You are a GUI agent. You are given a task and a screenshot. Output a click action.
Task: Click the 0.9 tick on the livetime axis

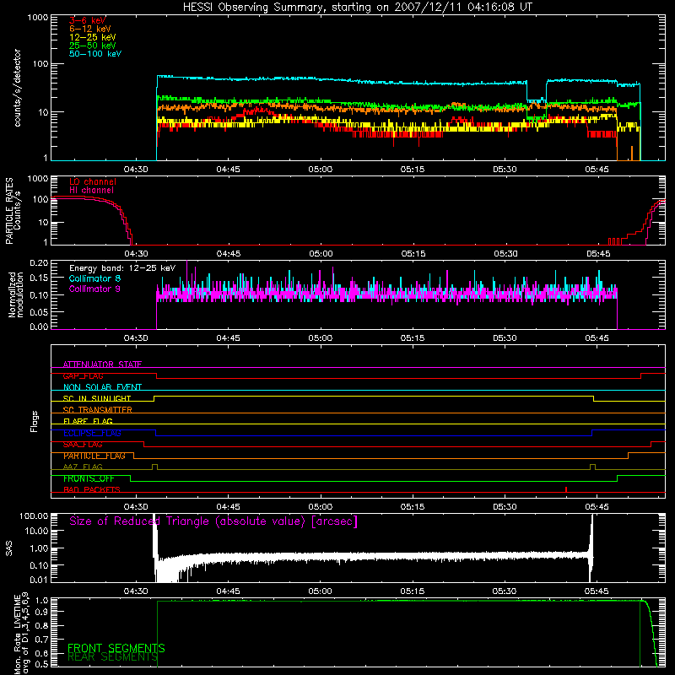tap(42, 611)
